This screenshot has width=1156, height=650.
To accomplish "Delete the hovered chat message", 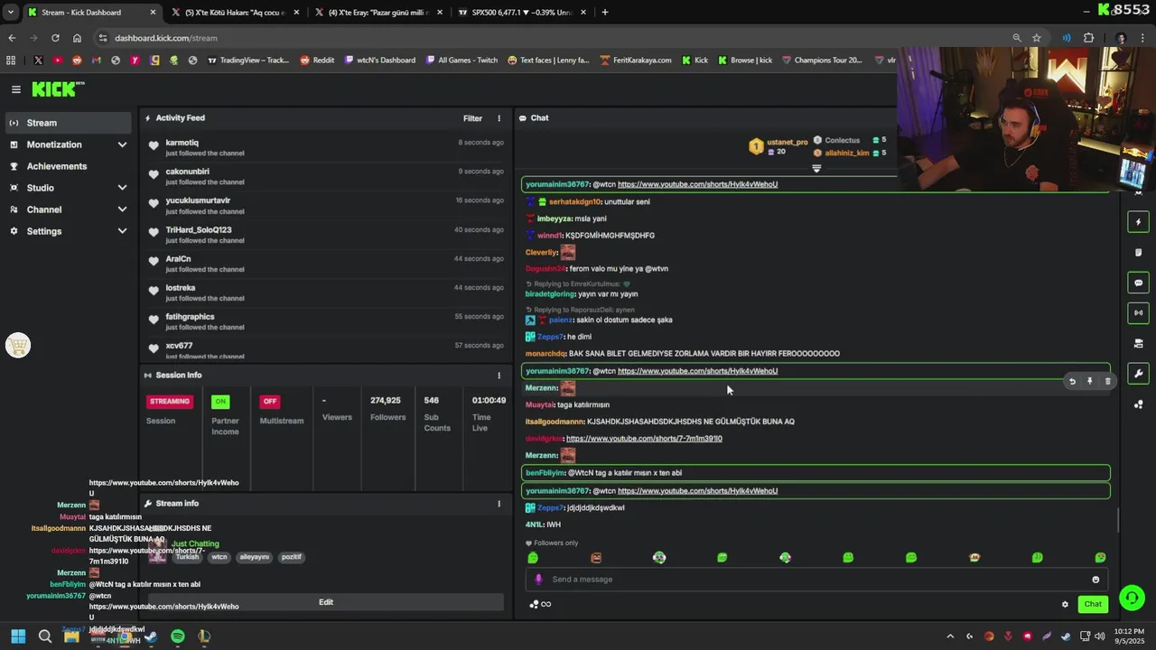I will coord(1108,382).
